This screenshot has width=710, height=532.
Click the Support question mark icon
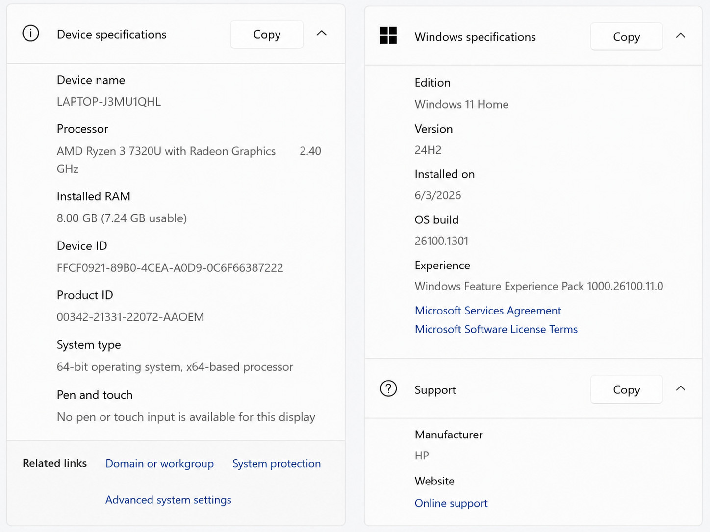point(388,389)
